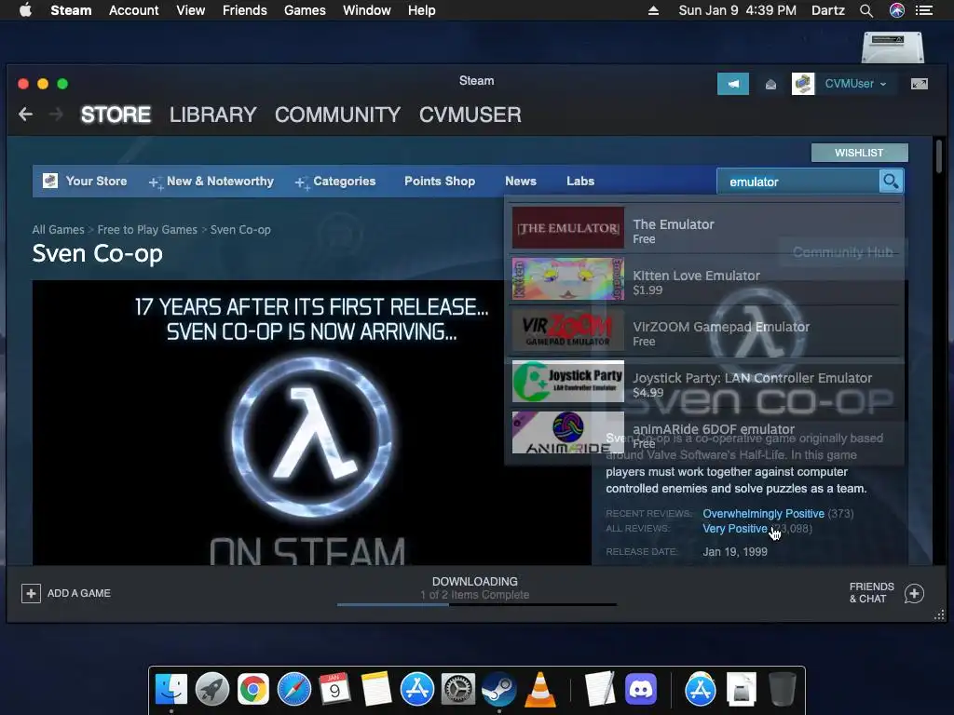Image resolution: width=954 pixels, height=715 pixels.
Task: Select the STORE tab
Action: coord(116,115)
